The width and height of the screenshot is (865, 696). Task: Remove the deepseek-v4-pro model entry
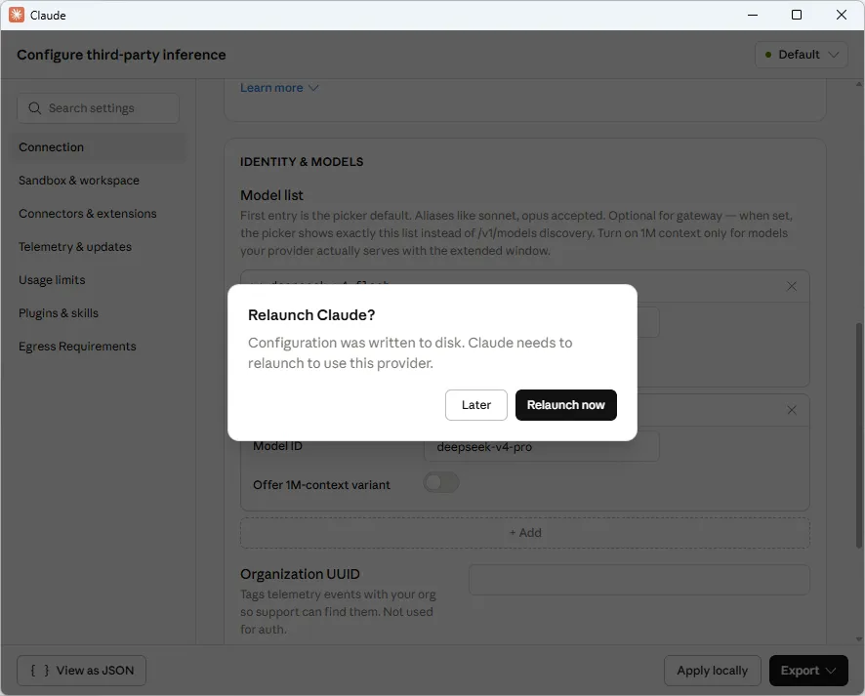coord(791,410)
